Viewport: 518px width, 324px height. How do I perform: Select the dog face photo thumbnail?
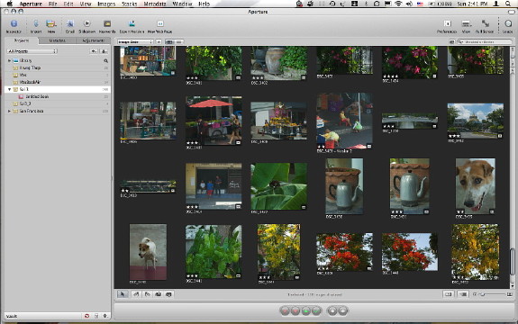point(476,186)
